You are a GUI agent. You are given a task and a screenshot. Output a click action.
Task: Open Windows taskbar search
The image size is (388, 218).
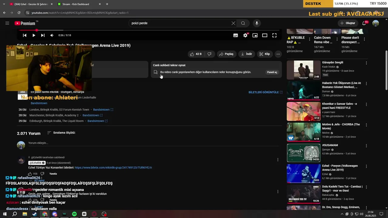tap(15, 214)
